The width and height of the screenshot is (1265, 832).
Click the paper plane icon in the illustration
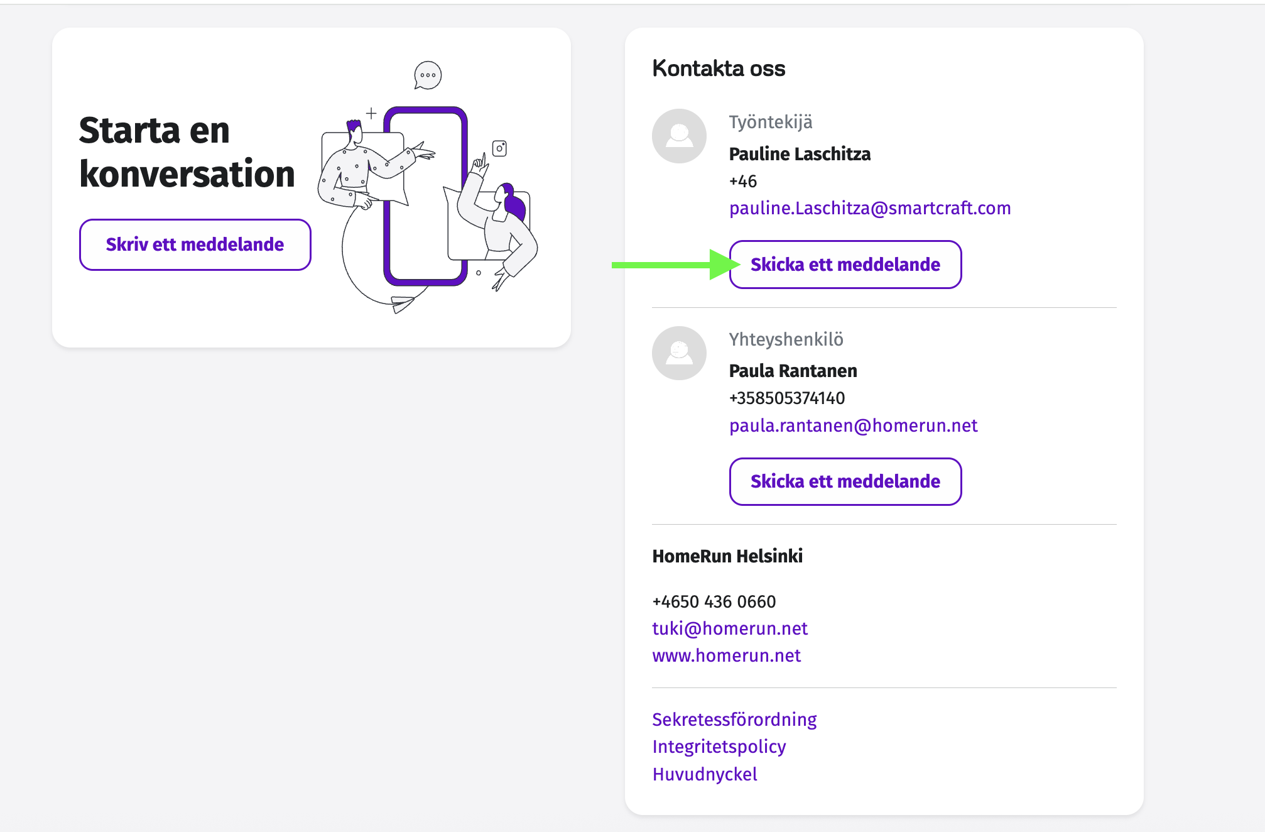403,305
